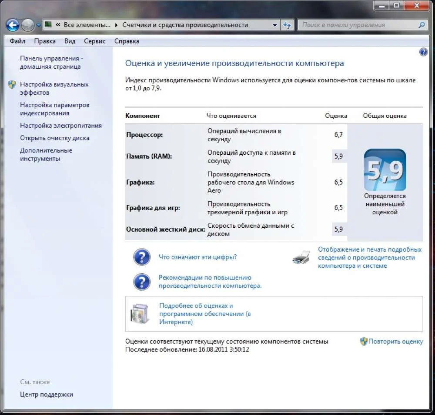Open 'Открыть очистку диска' link
The width and height of the screenshot is (435, 415).
point(54,138)
